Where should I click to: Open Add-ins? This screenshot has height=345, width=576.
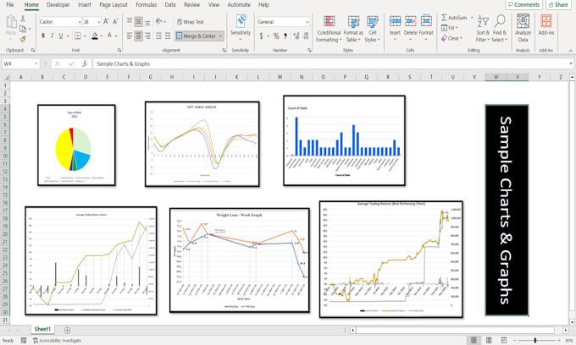(546, 25)
